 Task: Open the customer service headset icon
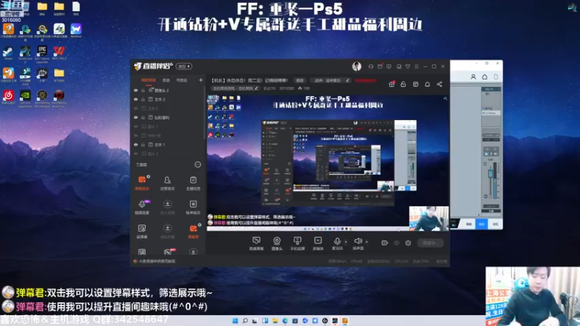(x=370, y=67)
